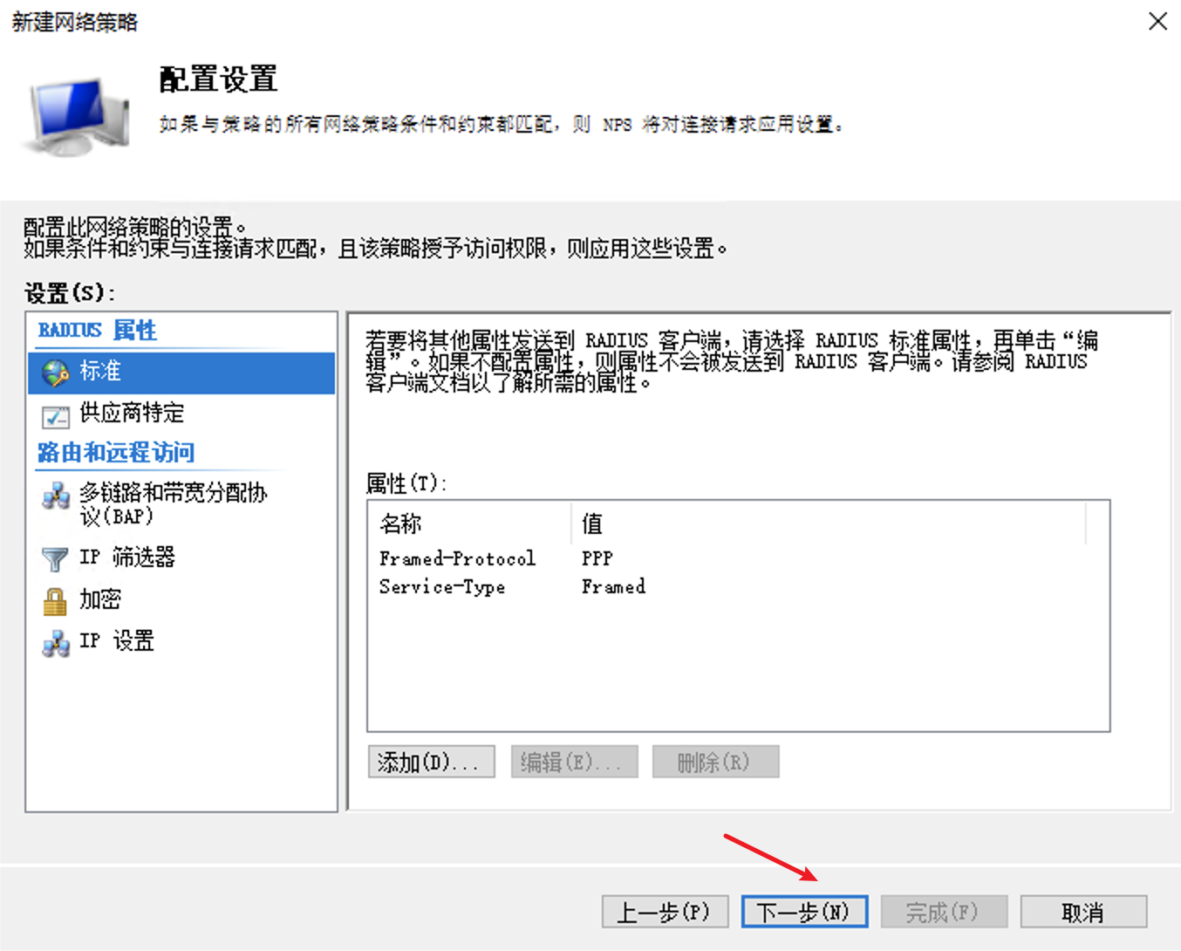
Task: Close the 新建网络策略 dialog
Action: click(1157, 21)
